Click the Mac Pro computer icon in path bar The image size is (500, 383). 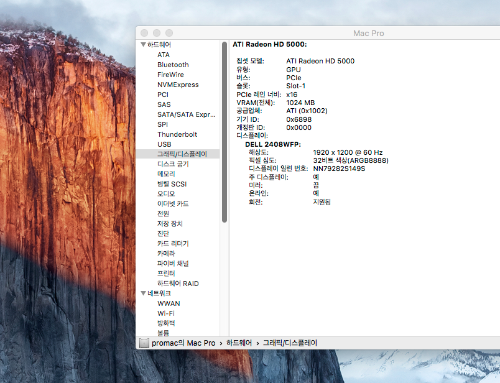[144, 343]
